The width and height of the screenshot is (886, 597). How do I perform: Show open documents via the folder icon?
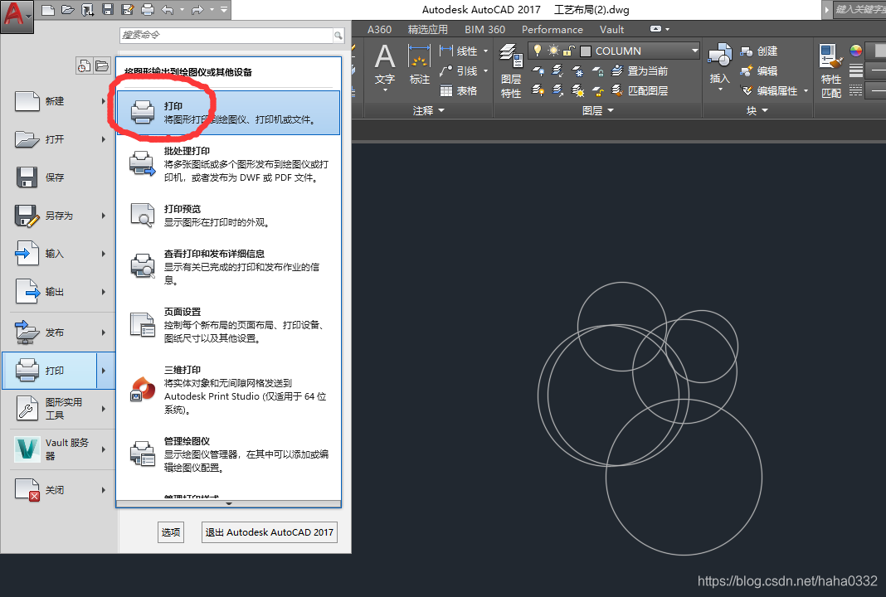[x=102, y=66]
